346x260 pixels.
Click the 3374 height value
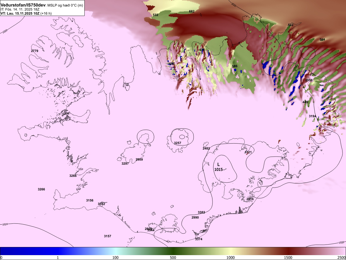point(199,239)
